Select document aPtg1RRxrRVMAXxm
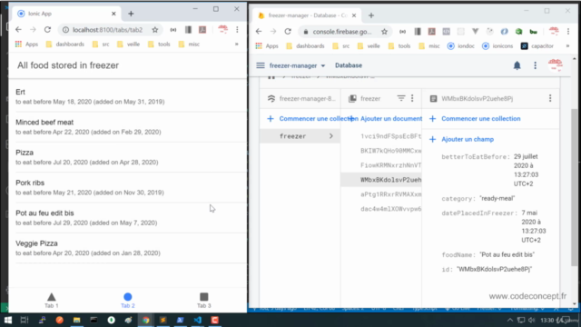Viewport: 581px width, 327px height. pos(390,194)
